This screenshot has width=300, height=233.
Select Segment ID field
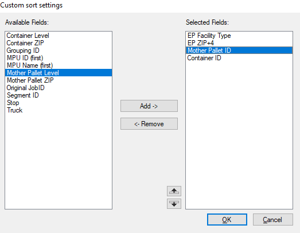tap(59, 95)
